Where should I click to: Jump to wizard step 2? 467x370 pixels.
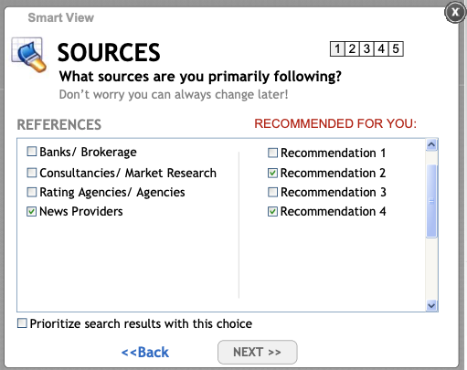352,49
